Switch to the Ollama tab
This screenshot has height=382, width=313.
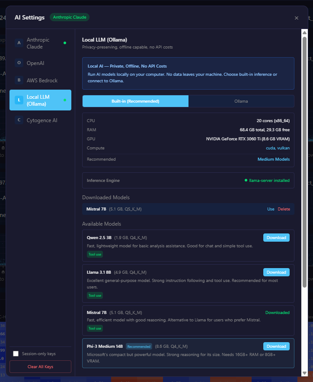(x=241, y=101)
